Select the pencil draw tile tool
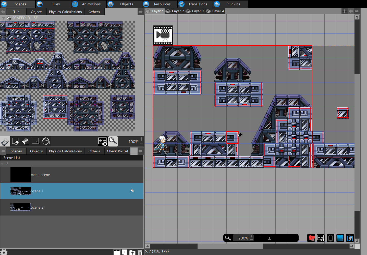The height and width of the screenshot is (255, 367). click(15, 141)
